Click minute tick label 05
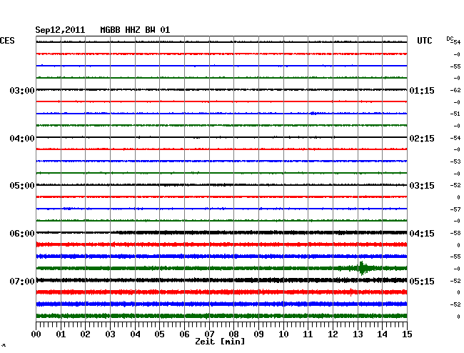The width and height of the screenshot is (464, 353). [159, 334]
